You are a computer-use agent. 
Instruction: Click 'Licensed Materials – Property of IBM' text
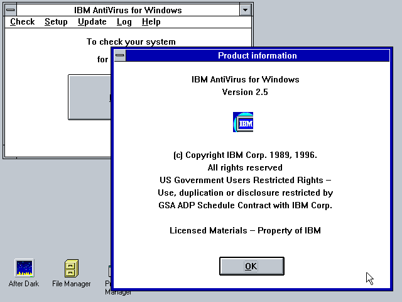click(x=245, y=231)
